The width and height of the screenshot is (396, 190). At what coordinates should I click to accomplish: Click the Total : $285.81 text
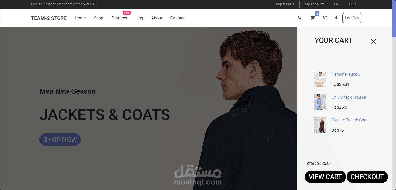tap(318, 164)
